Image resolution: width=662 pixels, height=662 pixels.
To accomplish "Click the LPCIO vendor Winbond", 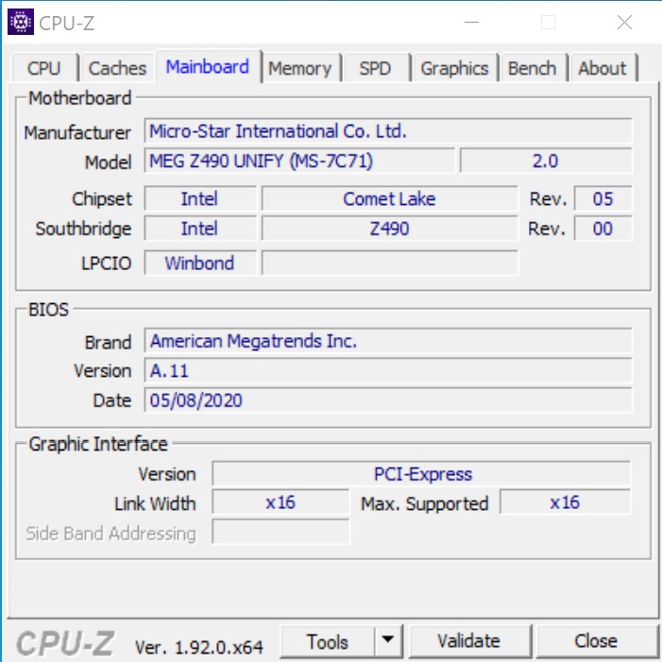I will coord(199,263).
